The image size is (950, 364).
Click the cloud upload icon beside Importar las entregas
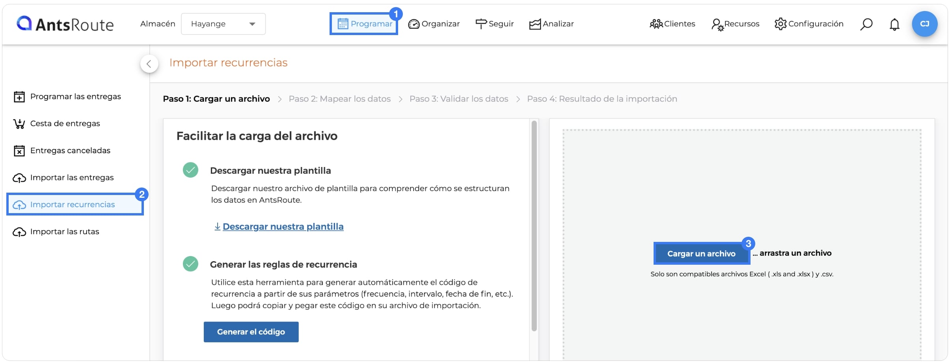click(x=19, y=178)
